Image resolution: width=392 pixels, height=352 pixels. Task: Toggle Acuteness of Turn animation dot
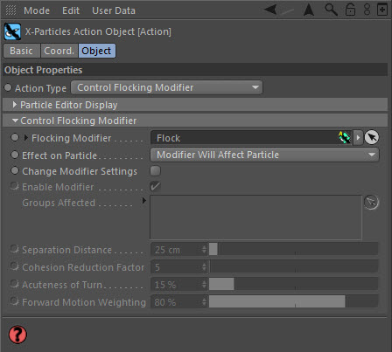(15, 284)
